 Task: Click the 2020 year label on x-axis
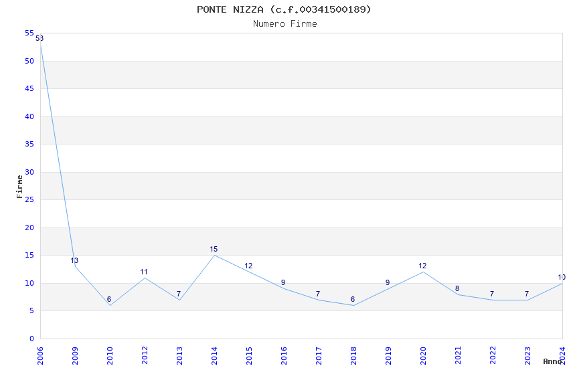point(423,355)
